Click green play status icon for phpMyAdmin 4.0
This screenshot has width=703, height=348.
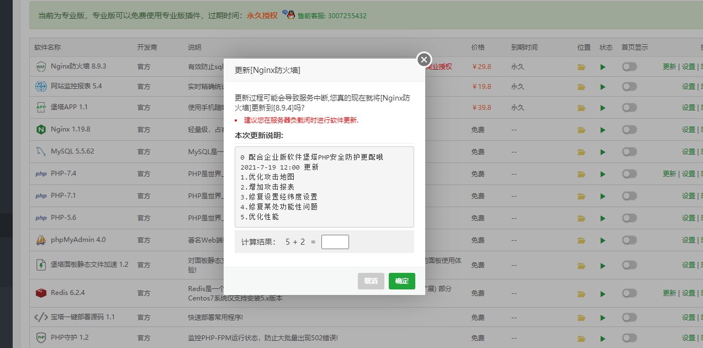pos(603,240)
